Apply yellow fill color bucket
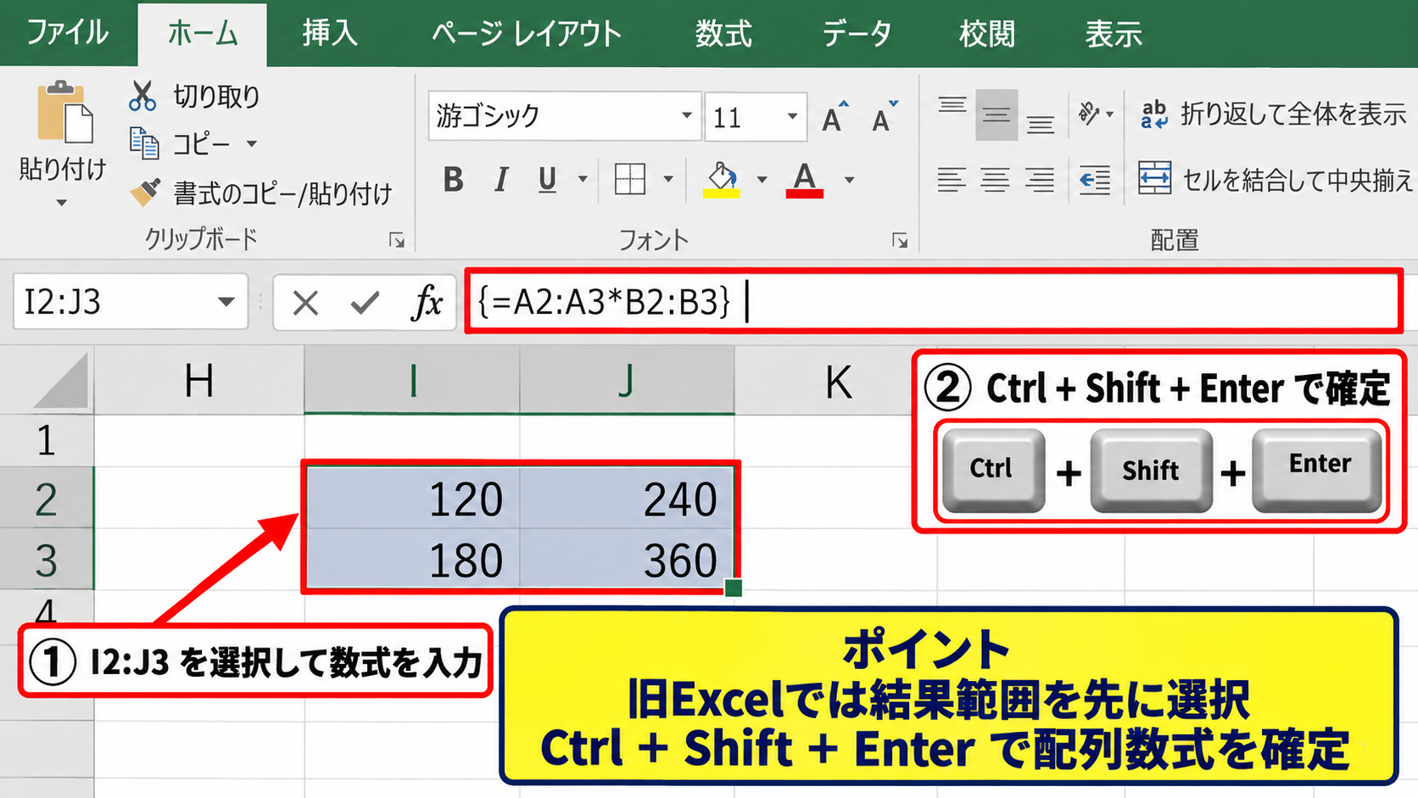This screenshot has width=1418, height=798. 722,180
